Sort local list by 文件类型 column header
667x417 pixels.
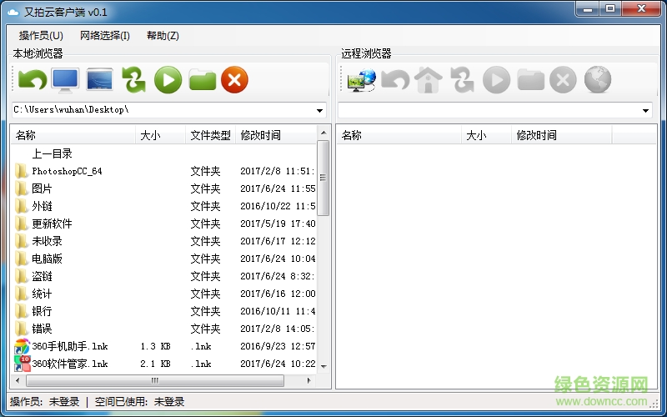211,135
